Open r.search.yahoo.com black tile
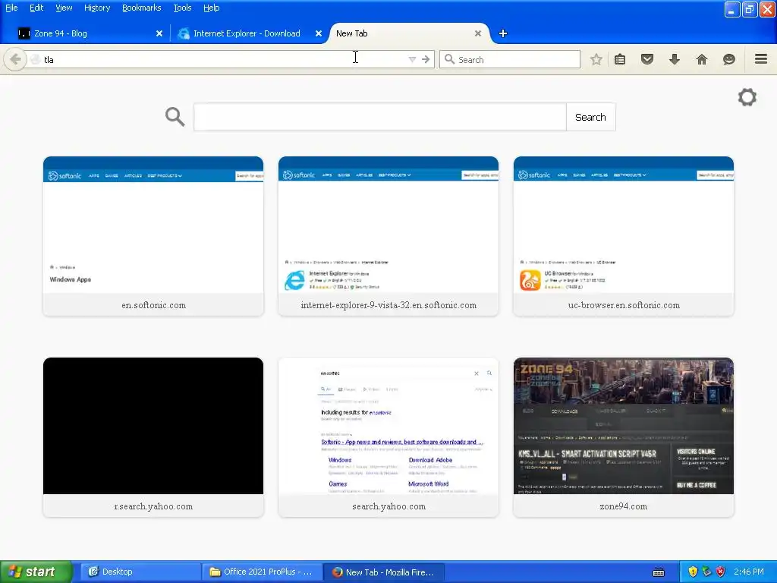 153,437
